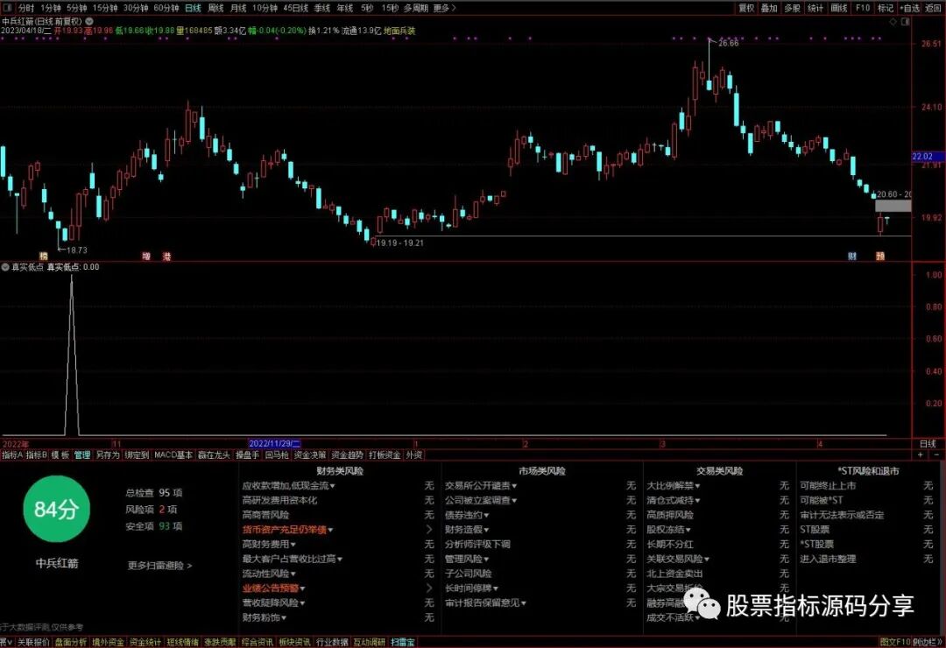Open 扫雷宝 bottom tab
946x648 pixels.
click(x=402, y=642)
